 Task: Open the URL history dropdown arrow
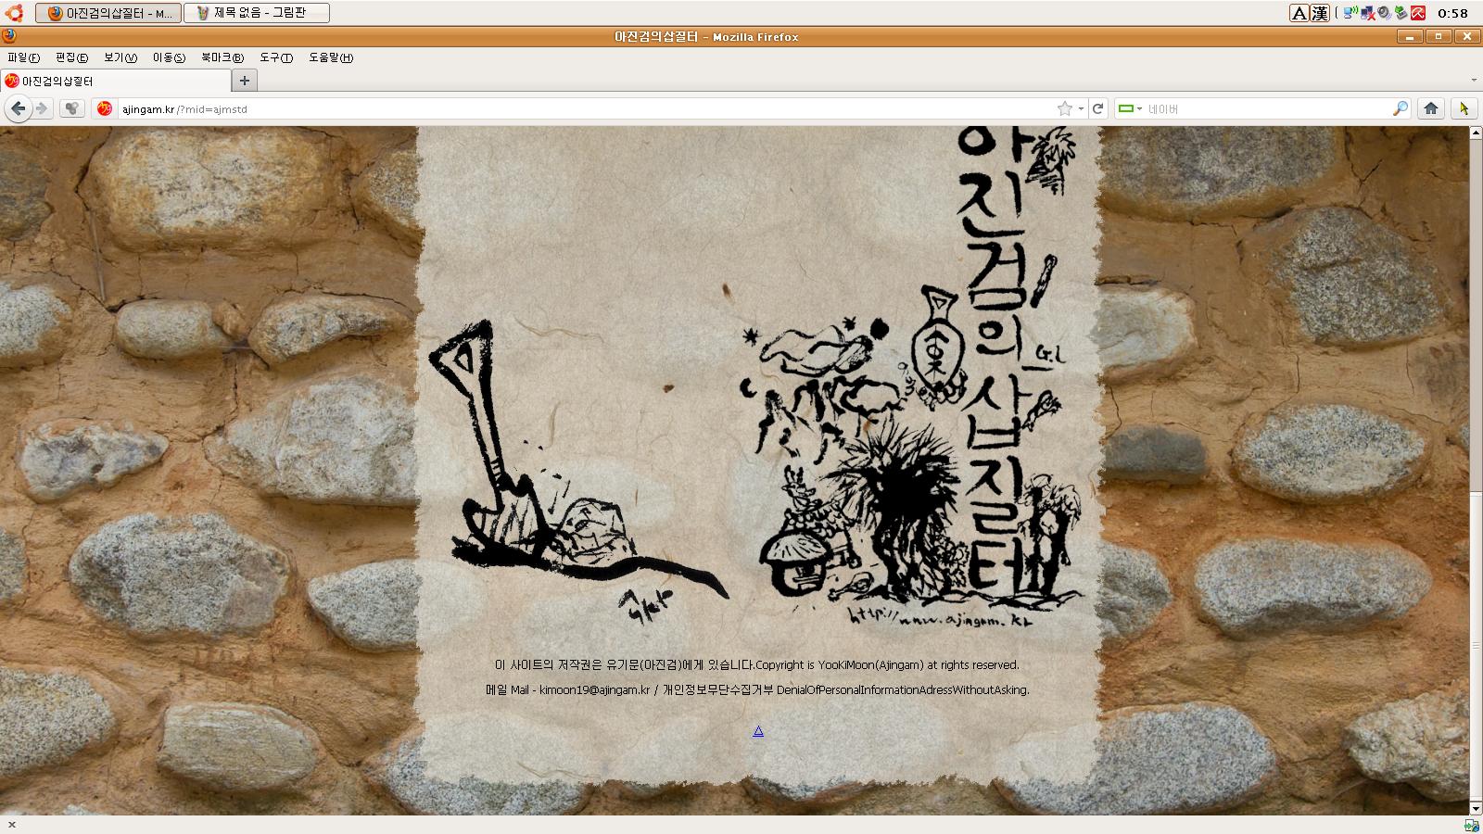tap(1081, 108)
